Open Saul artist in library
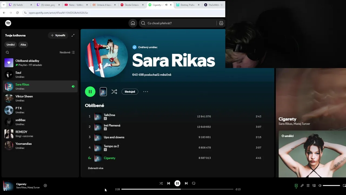 41,75
